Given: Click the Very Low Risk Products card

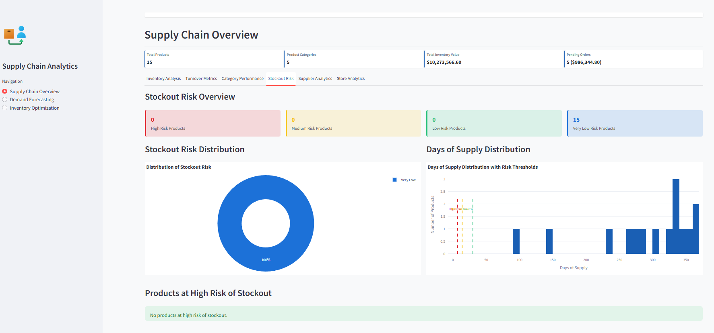Looking at the screenshot, I should coord(635,123).
